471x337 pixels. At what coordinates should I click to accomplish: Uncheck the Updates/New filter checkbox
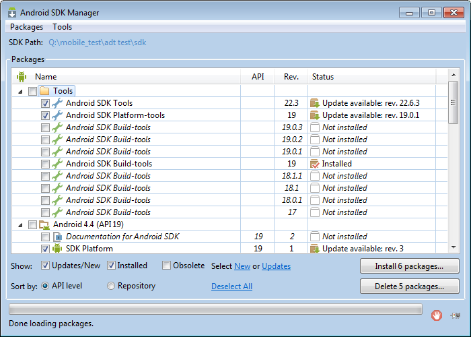46,266
